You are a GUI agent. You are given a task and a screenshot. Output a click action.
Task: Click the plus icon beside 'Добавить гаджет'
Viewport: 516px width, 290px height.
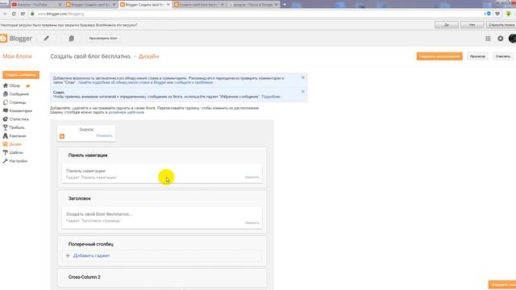click(68, 255)
